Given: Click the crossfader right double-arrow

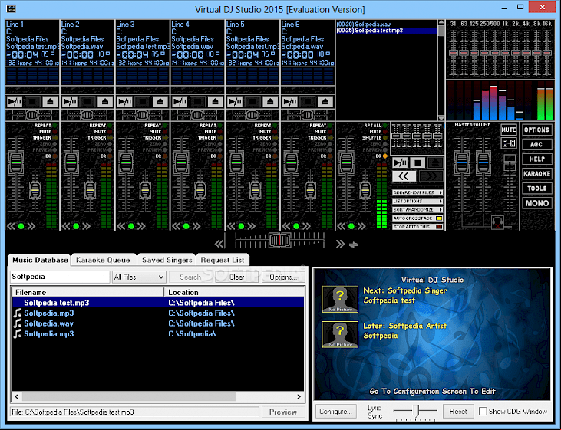Looking at the screenshot, I should pyautogui.click(x=340, y=245).
